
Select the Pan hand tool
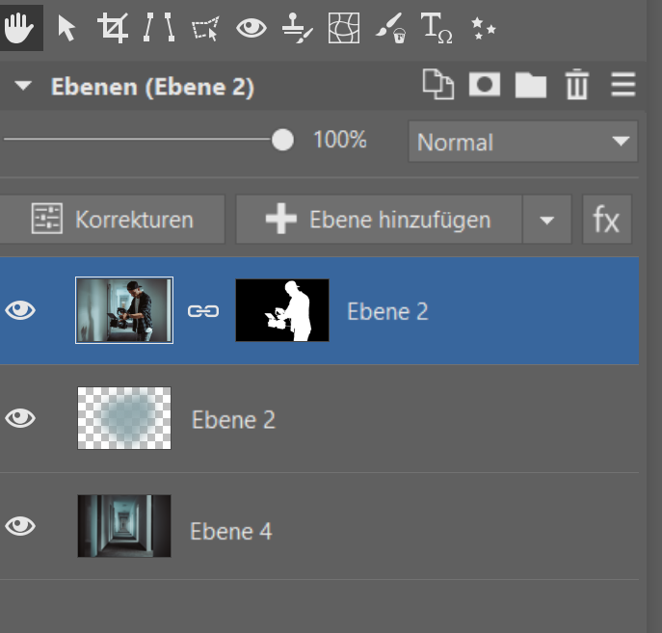pyautogui.click(x=19, y=28)
